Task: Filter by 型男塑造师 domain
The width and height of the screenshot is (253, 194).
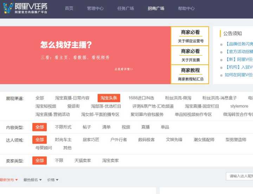Action: point(236,140)
